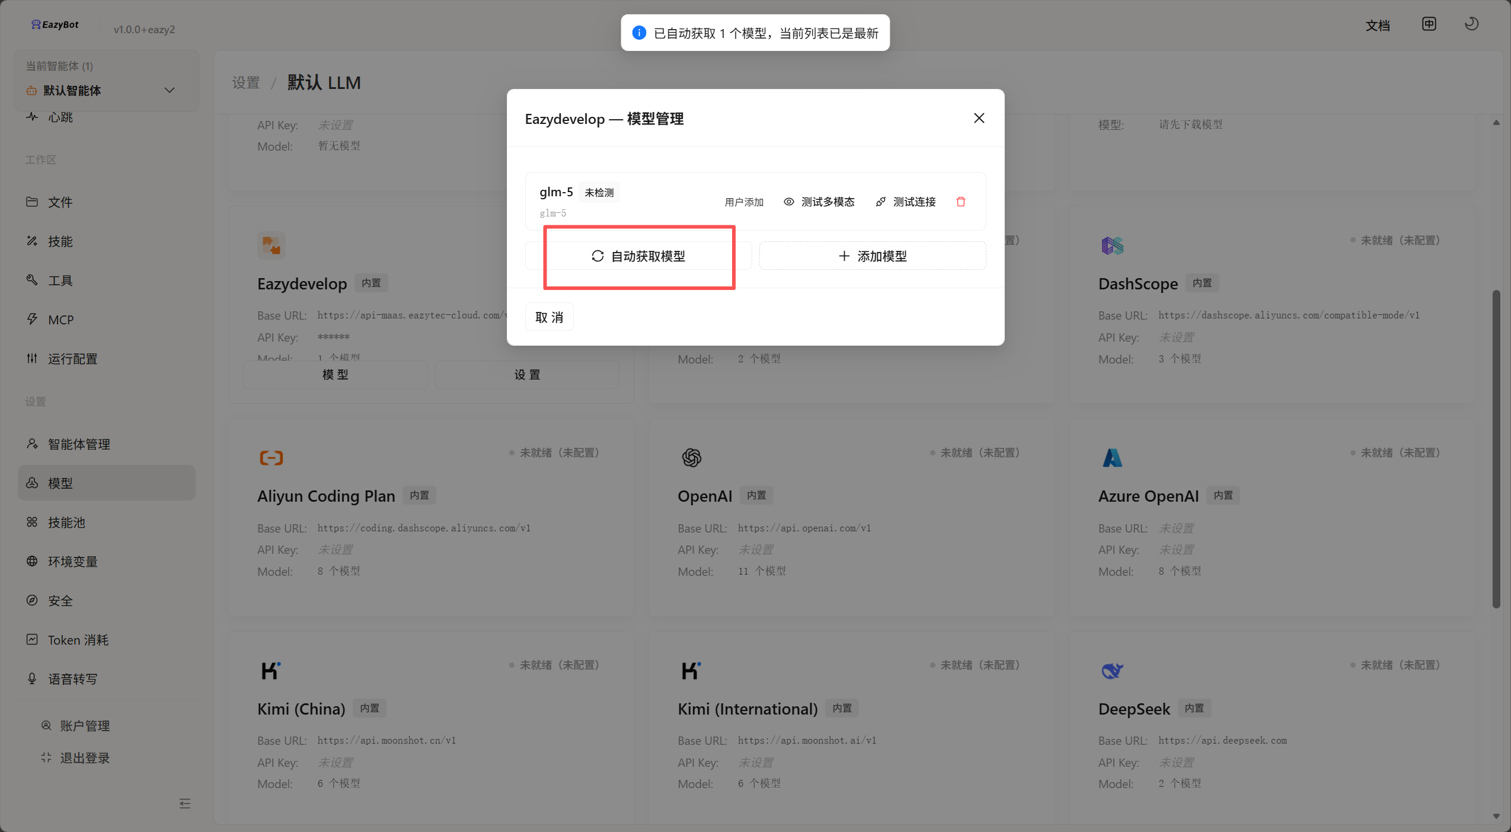The height and width of the screenshot is (832, 1511).
Task: Click 添加模型 button
Action: [873, 256]
